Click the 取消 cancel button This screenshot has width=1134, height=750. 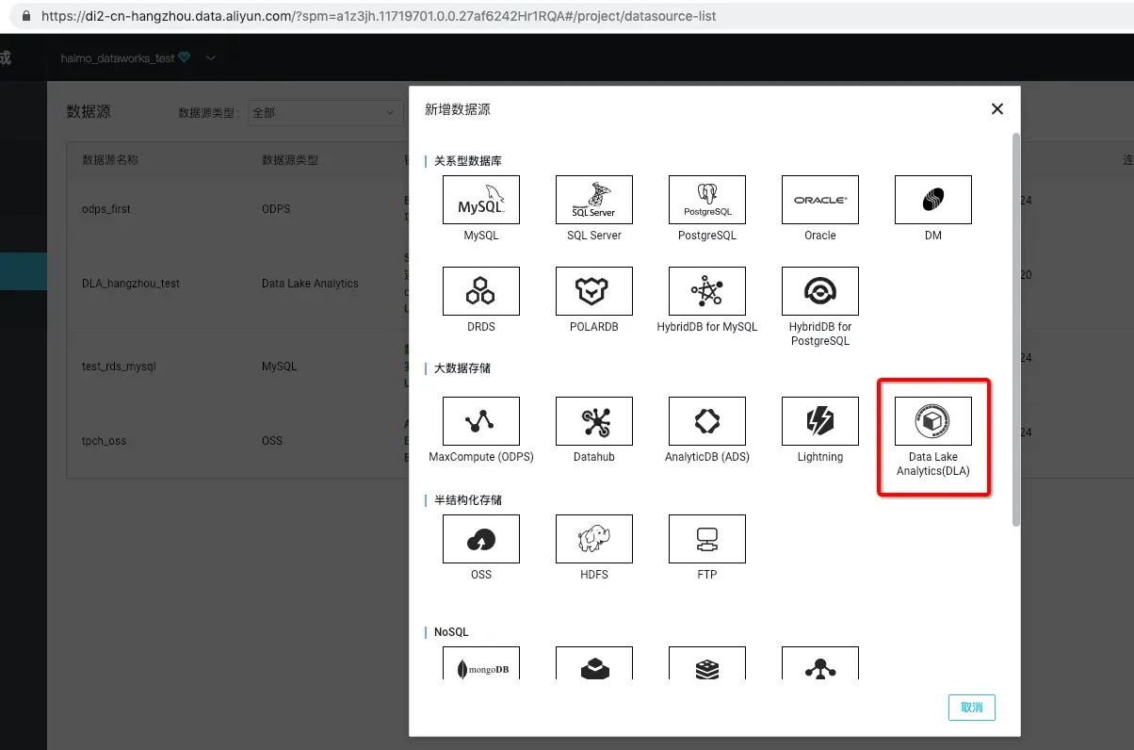coord(972,708)
